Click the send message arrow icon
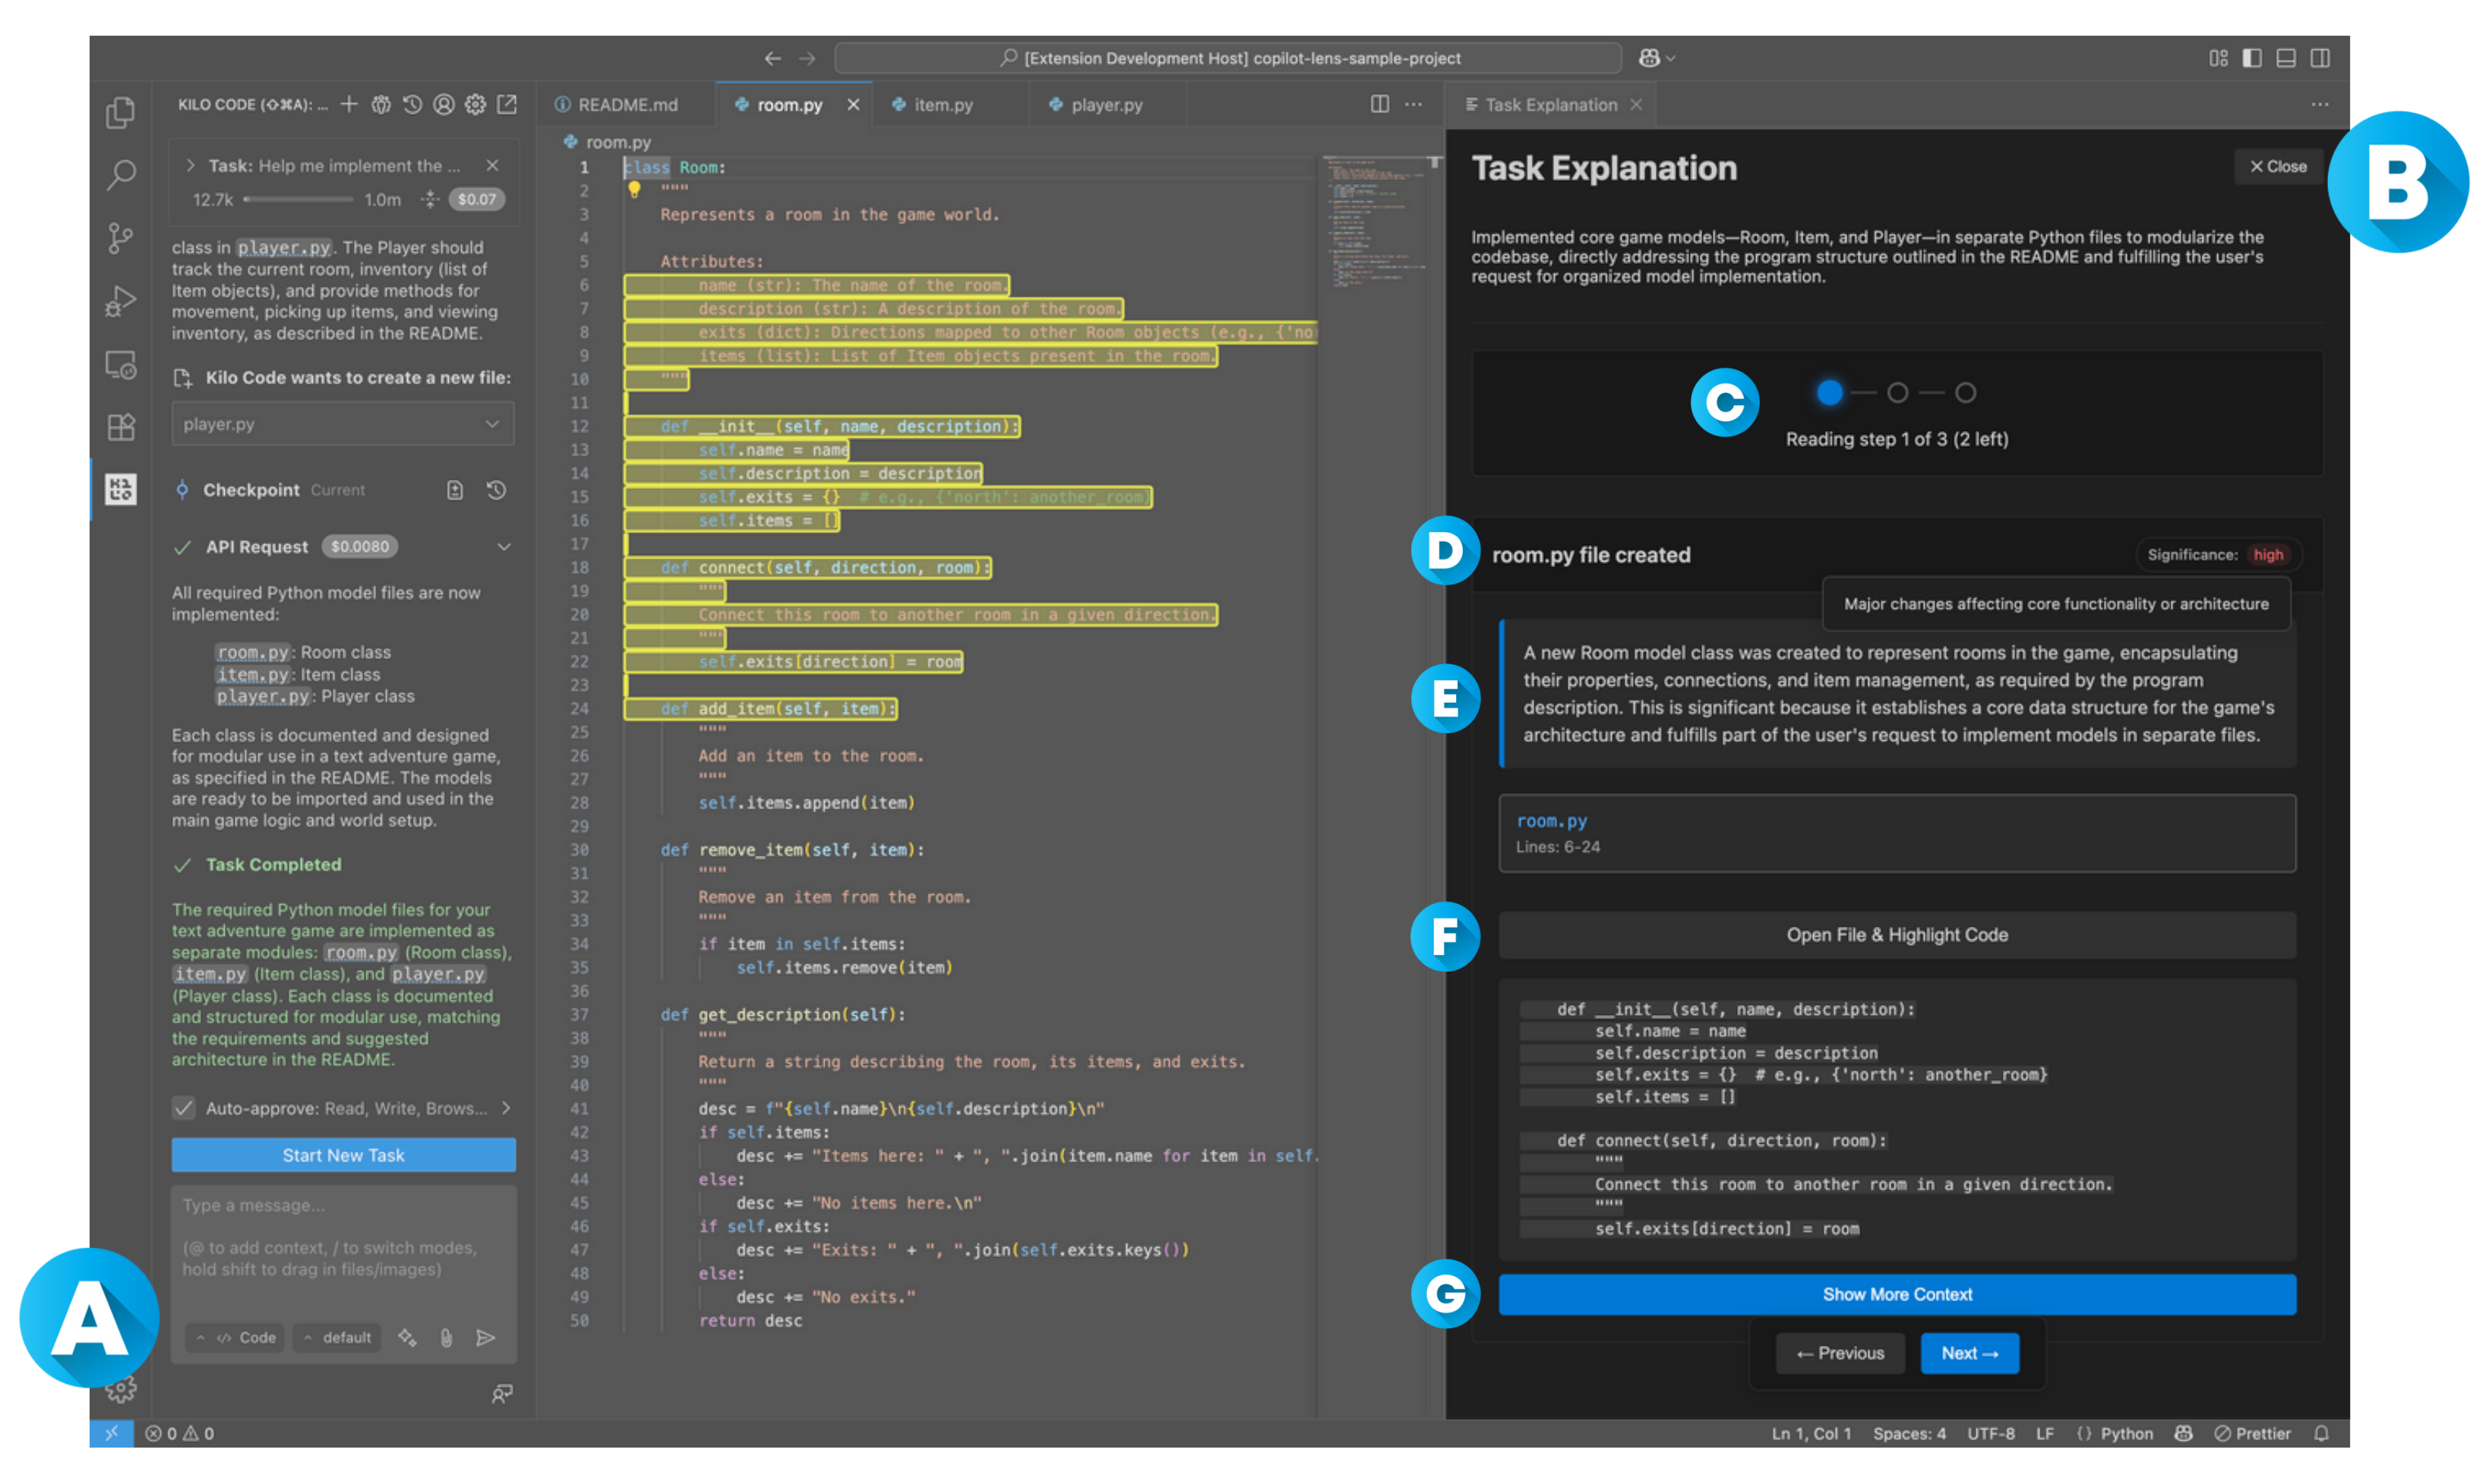 pyautogui.click(x=486, y=1338)
